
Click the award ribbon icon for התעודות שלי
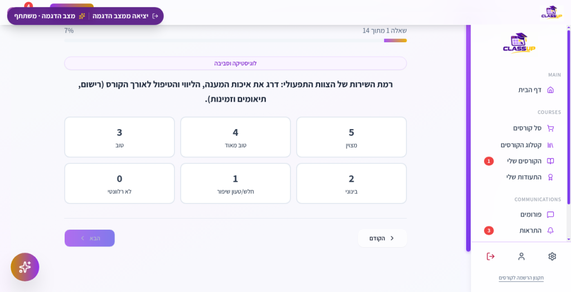550,177
